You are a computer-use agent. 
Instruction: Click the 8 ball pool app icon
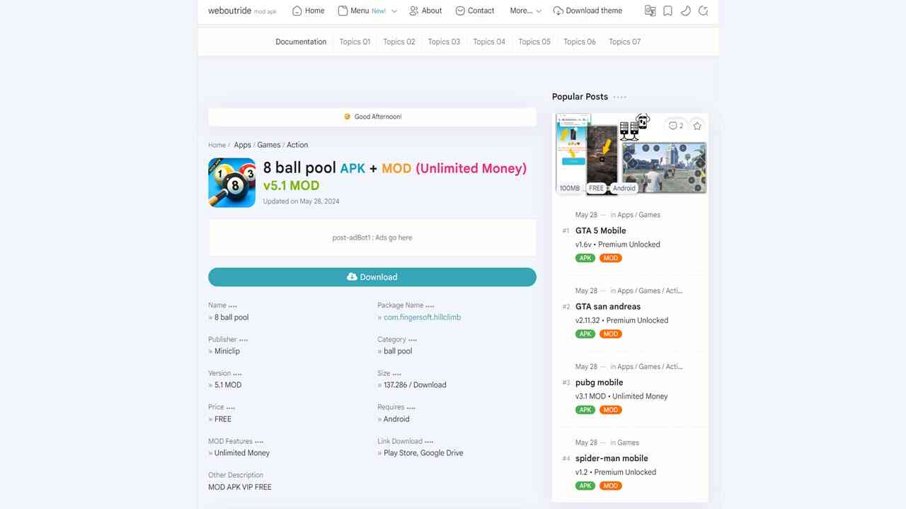[231, 182]
